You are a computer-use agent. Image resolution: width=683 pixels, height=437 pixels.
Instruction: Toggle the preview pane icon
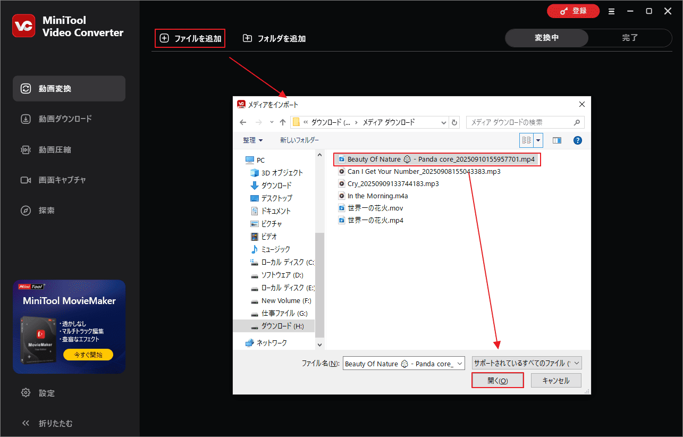tap(557, 140)
